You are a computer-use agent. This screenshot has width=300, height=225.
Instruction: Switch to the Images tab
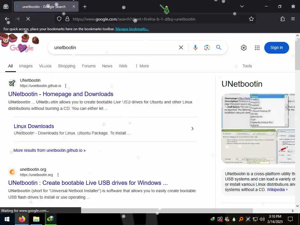click(26, 66)
